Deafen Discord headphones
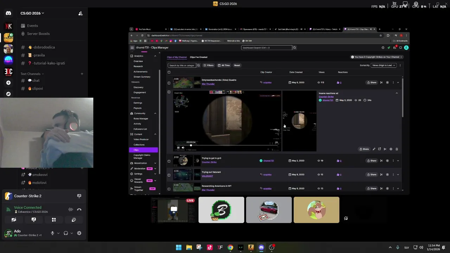Image resolution: width=450 pixels, height=253 pixels. click(66, 233)
